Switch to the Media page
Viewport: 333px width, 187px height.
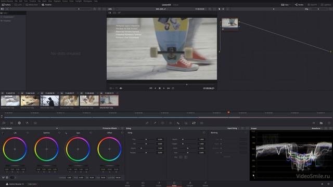tap(127, 184)
